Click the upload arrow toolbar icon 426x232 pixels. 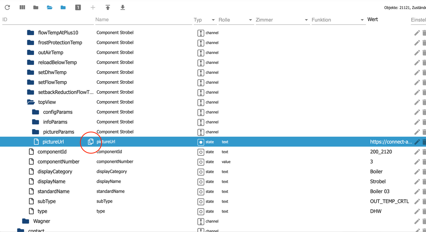[x=108, y=7]
